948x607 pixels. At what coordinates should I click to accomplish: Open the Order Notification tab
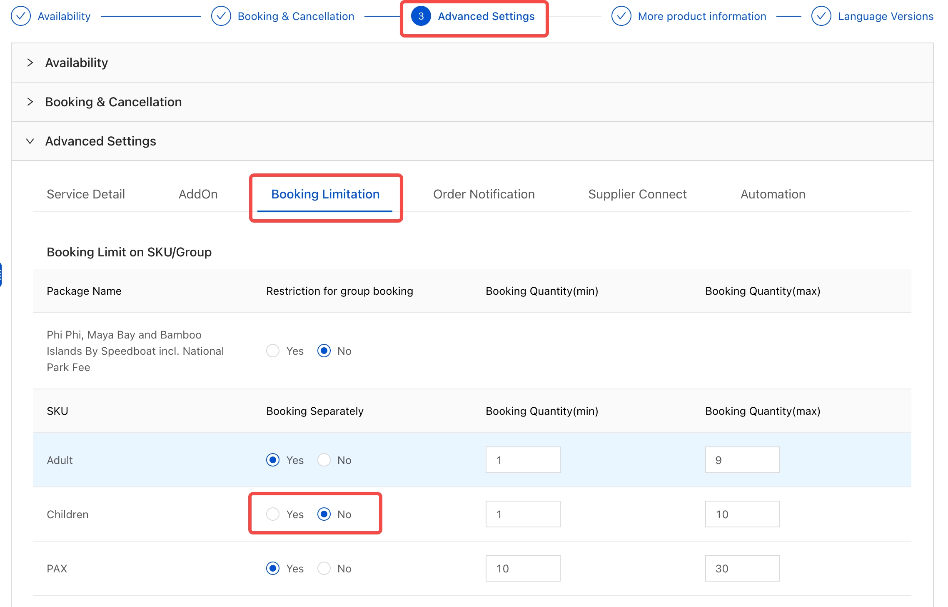[484, 194]
